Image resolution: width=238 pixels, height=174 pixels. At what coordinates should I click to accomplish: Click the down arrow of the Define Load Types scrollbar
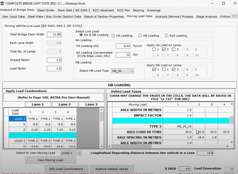(232, 142)
